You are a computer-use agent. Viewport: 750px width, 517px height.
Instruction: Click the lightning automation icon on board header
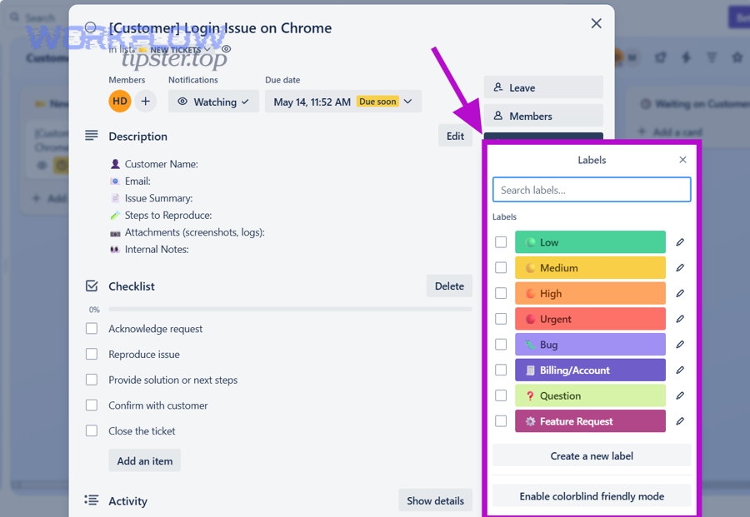tap(687, 57)
